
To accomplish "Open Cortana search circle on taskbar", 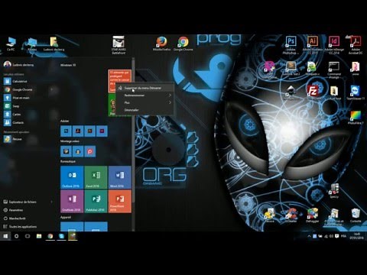I will 17,236.
